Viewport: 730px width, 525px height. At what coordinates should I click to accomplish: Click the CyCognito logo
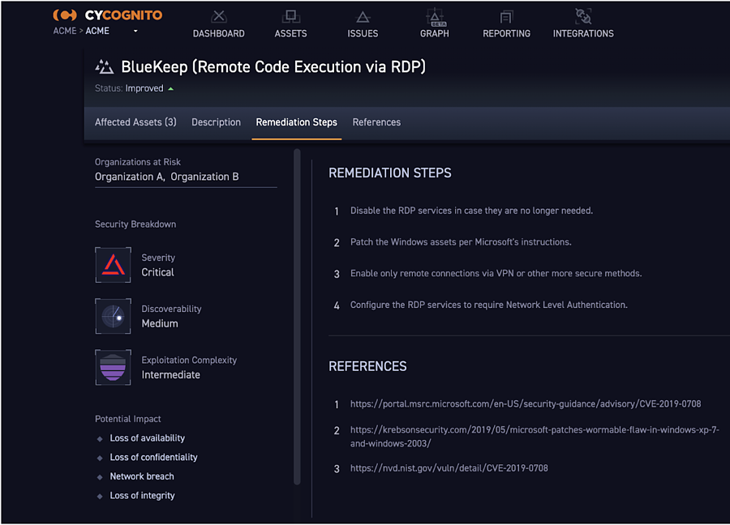(x=107, y=15)
